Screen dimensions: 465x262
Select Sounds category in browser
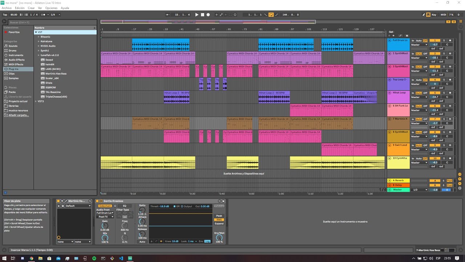13,46
